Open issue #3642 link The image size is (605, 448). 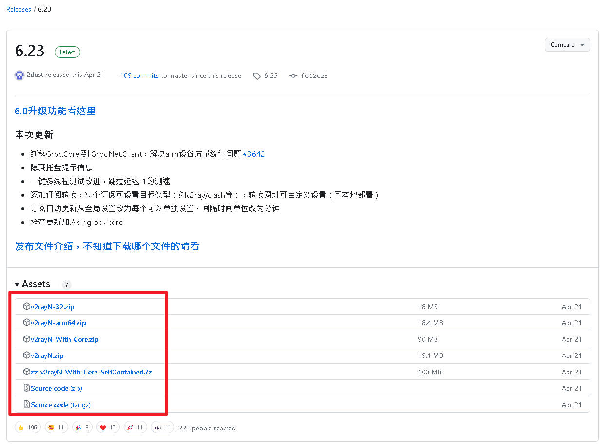tap(253, 154)
